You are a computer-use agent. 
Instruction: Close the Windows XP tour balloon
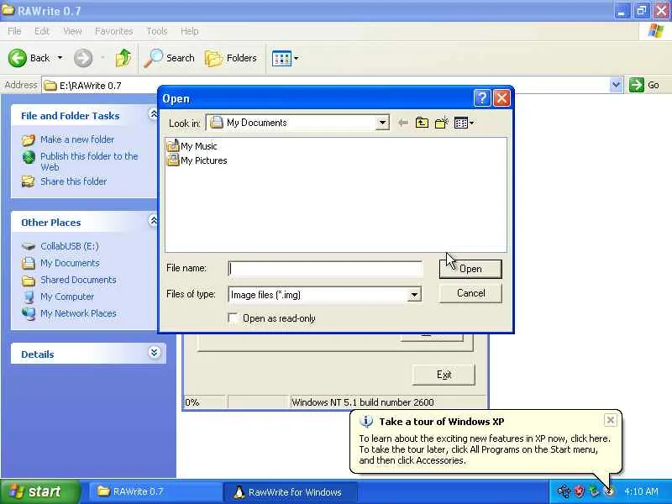pyautogui.click(x=611, y=419)
